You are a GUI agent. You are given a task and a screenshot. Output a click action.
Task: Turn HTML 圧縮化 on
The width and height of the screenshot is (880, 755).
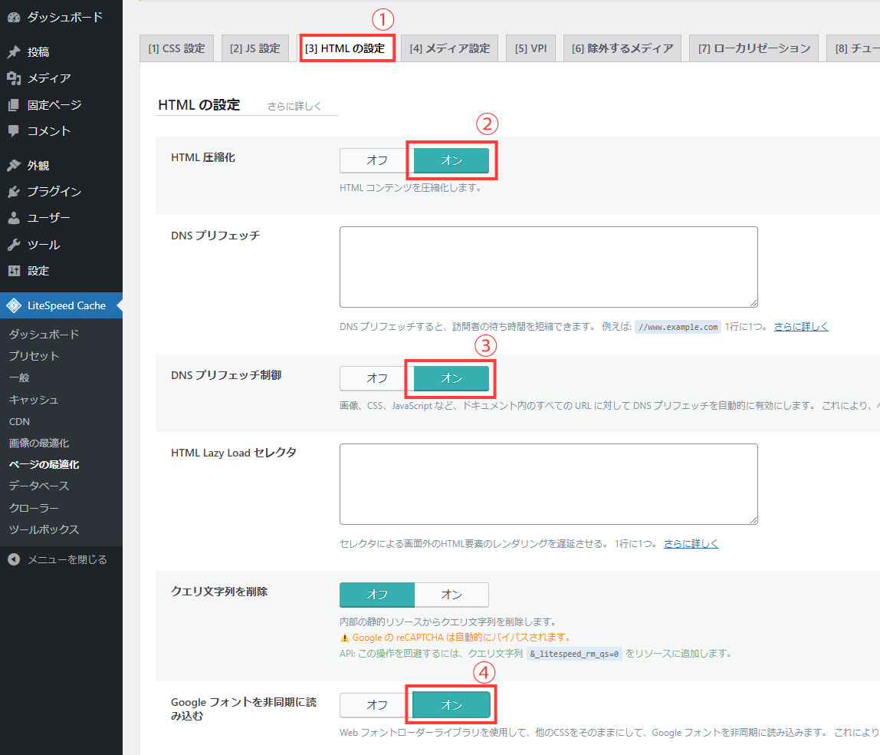(451, 160)
